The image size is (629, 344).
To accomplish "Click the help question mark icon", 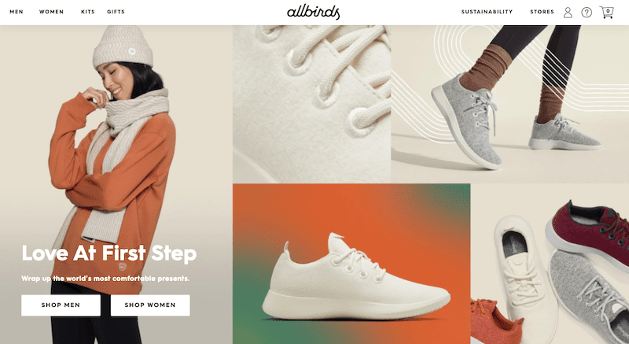I will click(587, 13).
